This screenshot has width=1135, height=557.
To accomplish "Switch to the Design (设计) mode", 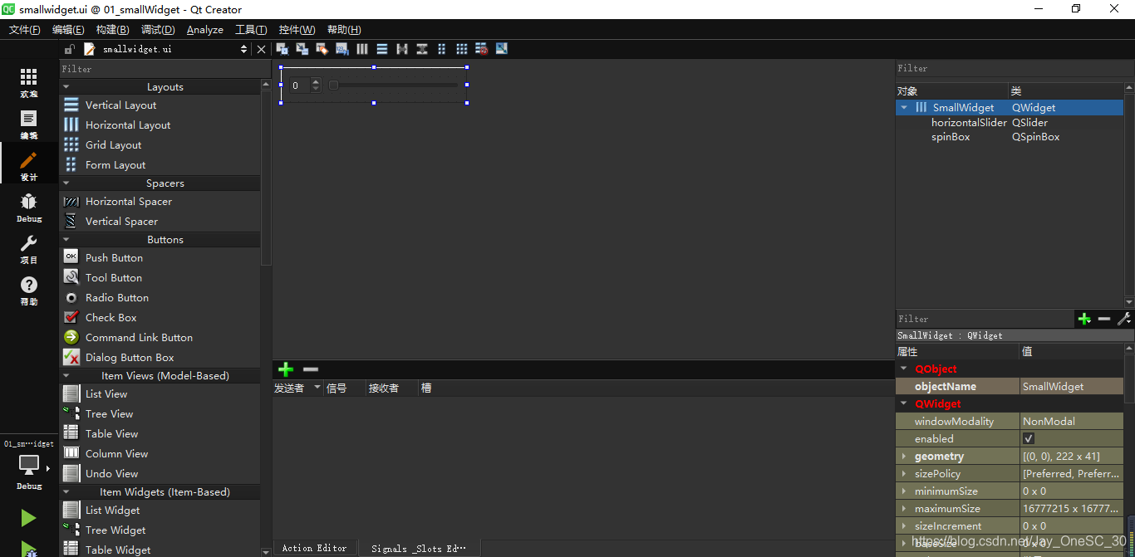I will pos(29,166).
